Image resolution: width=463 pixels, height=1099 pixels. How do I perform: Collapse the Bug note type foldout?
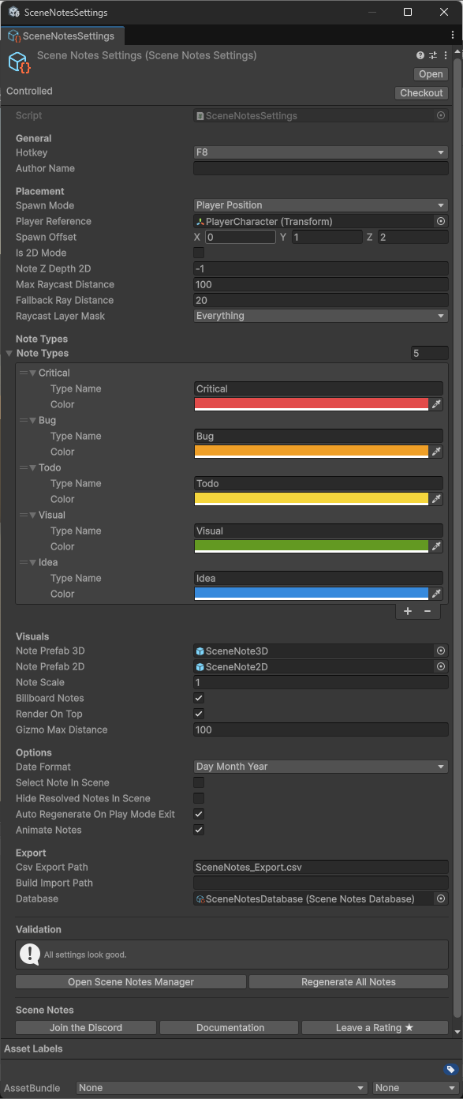tap(33, 421)
